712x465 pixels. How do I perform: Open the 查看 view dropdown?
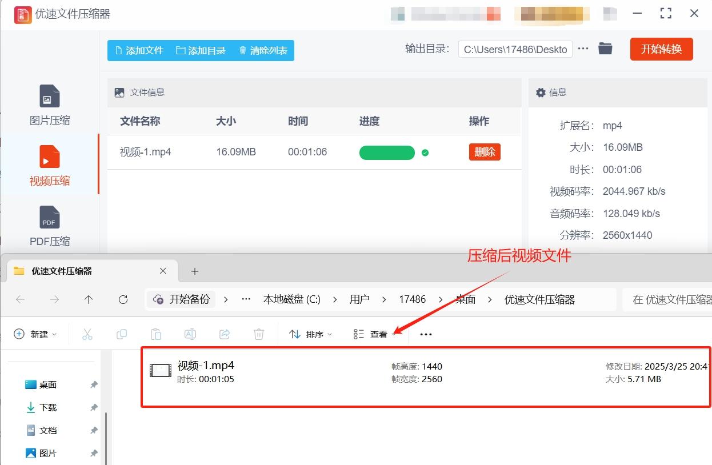[x=375, y=334]
